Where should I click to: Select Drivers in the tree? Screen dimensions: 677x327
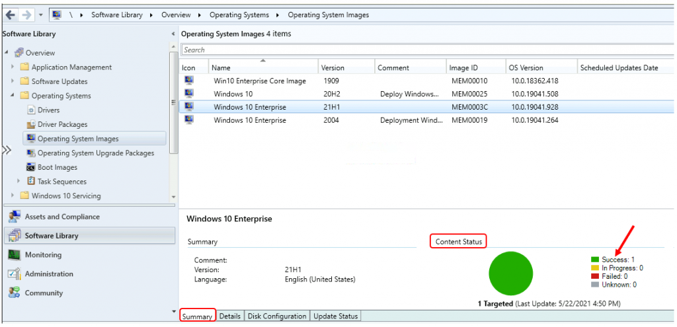pyautogui.click(x=48, y=110)
